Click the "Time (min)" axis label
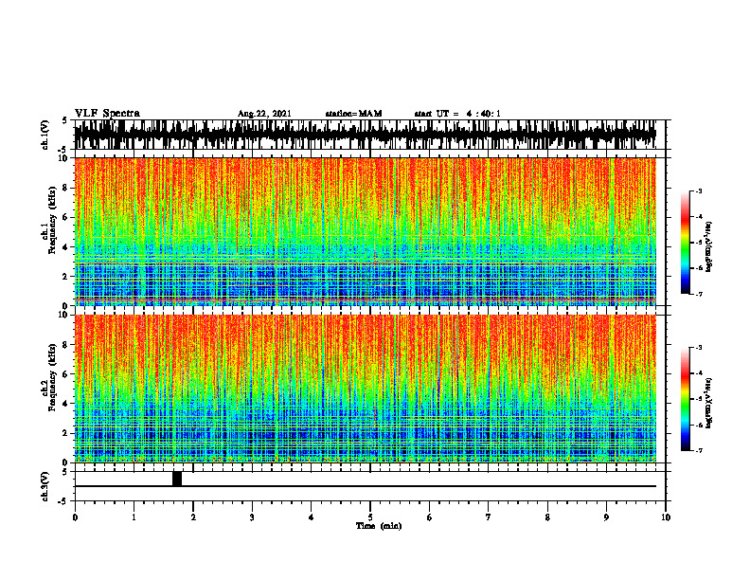This screenshot has width=750, height=580. [379, 526]
